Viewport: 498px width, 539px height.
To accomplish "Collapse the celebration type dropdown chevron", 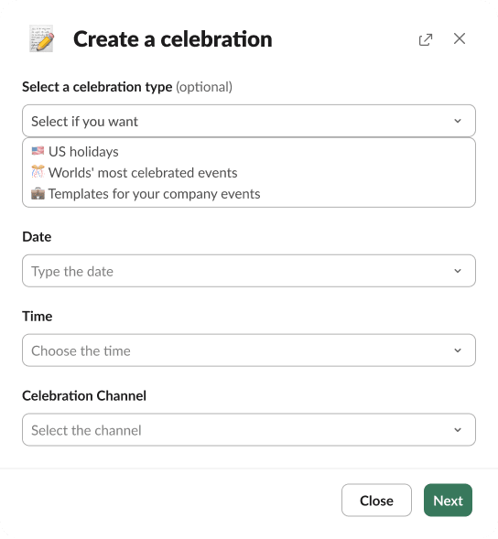I will 458,121.
